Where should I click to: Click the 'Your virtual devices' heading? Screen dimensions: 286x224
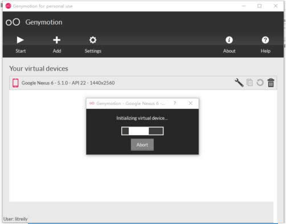39,68
